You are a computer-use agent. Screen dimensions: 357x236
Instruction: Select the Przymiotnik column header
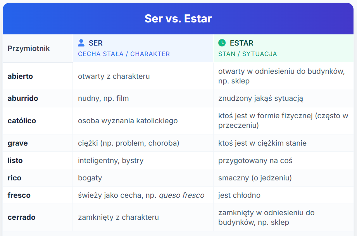coord(38,48)
